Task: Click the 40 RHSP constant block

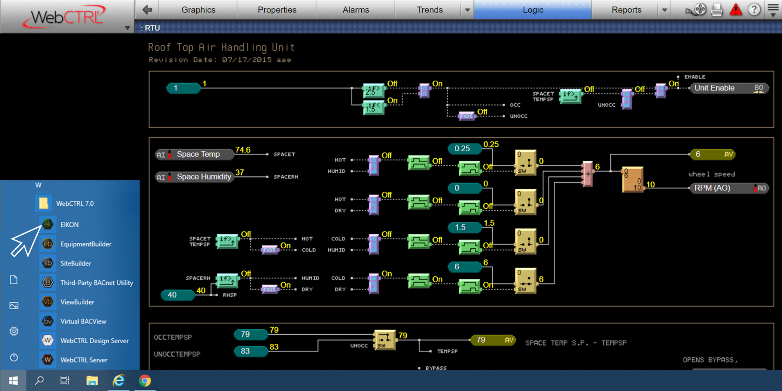Action: (178, 295)
